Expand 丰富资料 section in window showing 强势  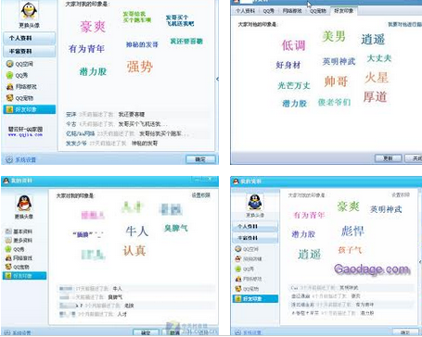[30, 51]
